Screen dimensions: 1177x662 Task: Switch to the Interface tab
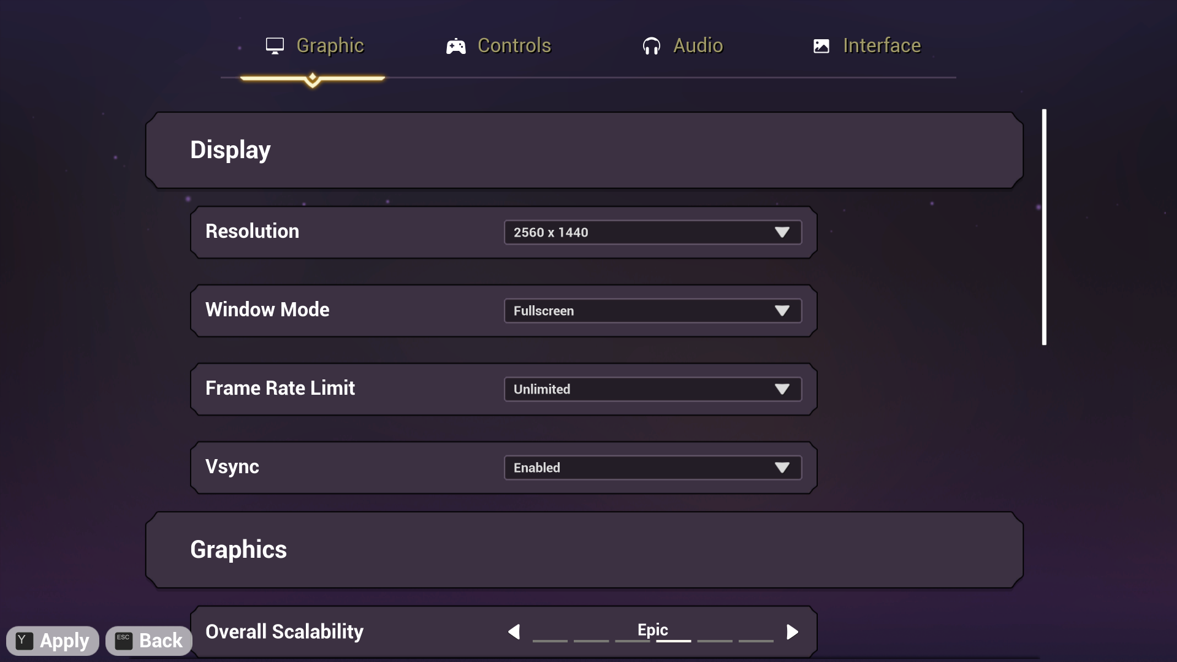point(866,46)
